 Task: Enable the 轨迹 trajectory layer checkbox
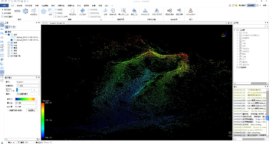(9, 53)
